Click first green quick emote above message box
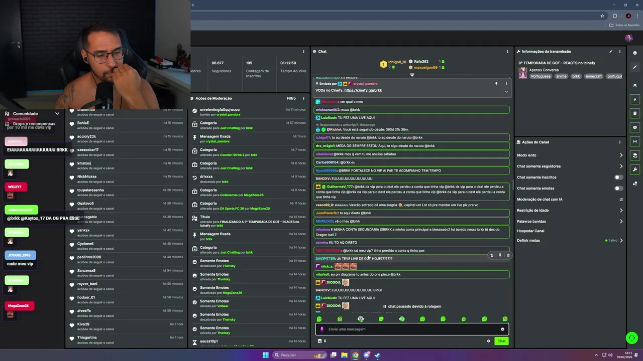 point(319,319)
